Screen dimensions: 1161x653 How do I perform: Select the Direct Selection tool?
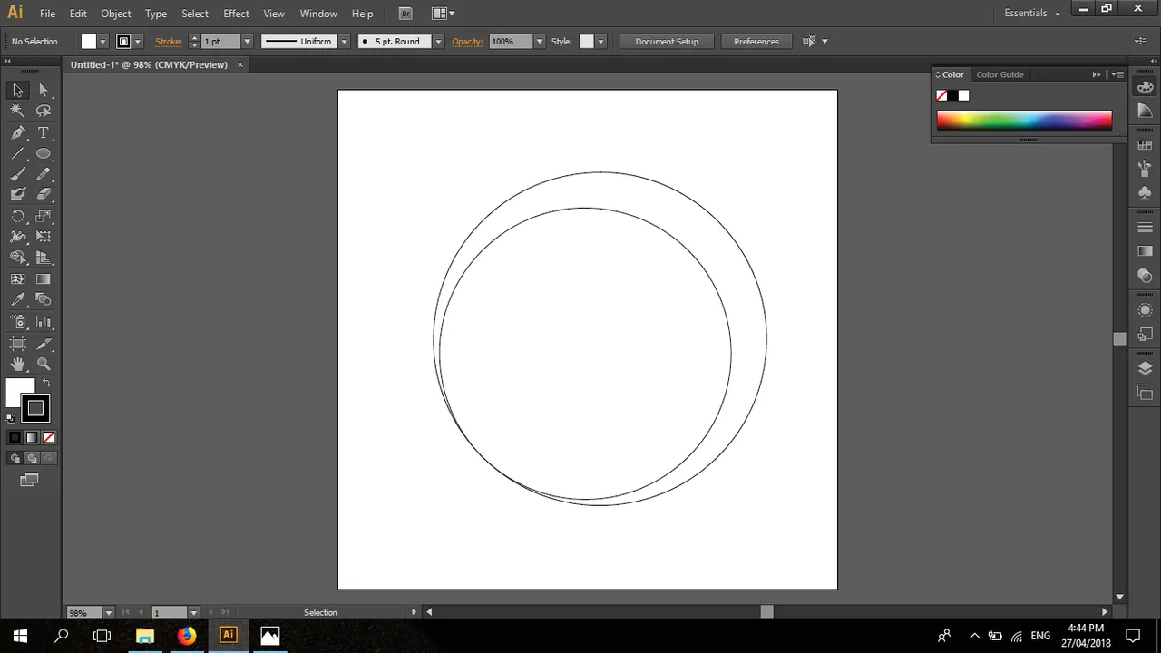[44, 90]
